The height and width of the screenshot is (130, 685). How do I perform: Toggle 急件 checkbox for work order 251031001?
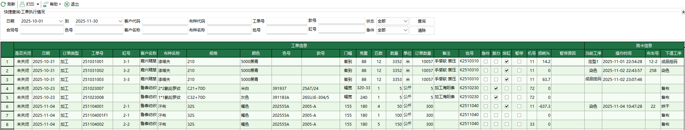pyautogui.click(x=486, y=61)
